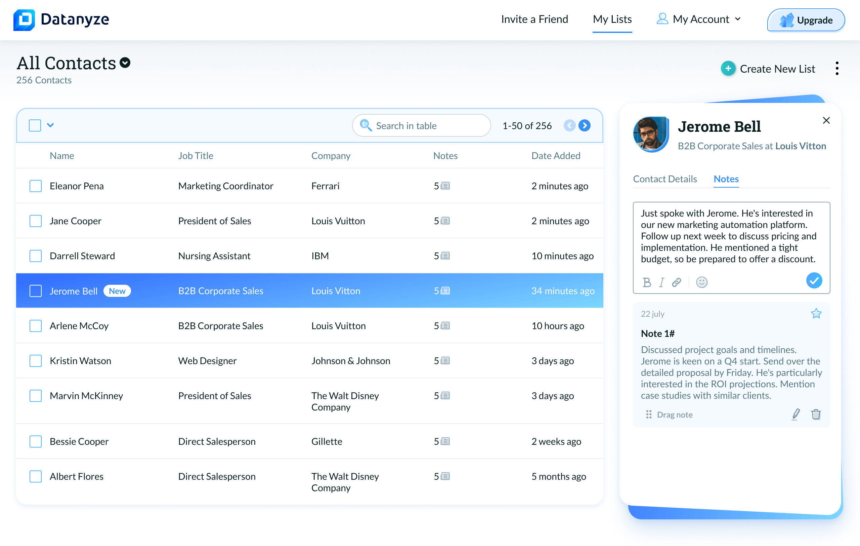The height and width of the screenshot is (546, 860).
Task: Check the Darrell Steward row checkbox
Action: tap(35, 256)
